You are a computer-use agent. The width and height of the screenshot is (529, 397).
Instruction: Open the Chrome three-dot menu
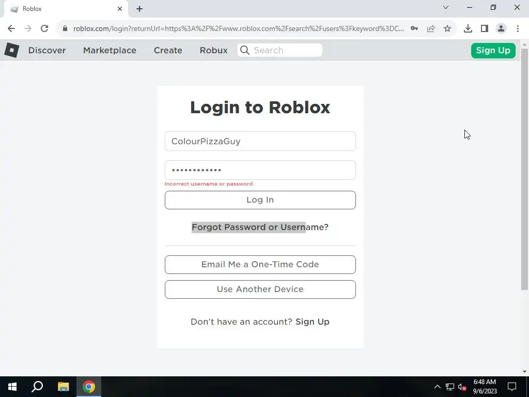pos(518,29)
